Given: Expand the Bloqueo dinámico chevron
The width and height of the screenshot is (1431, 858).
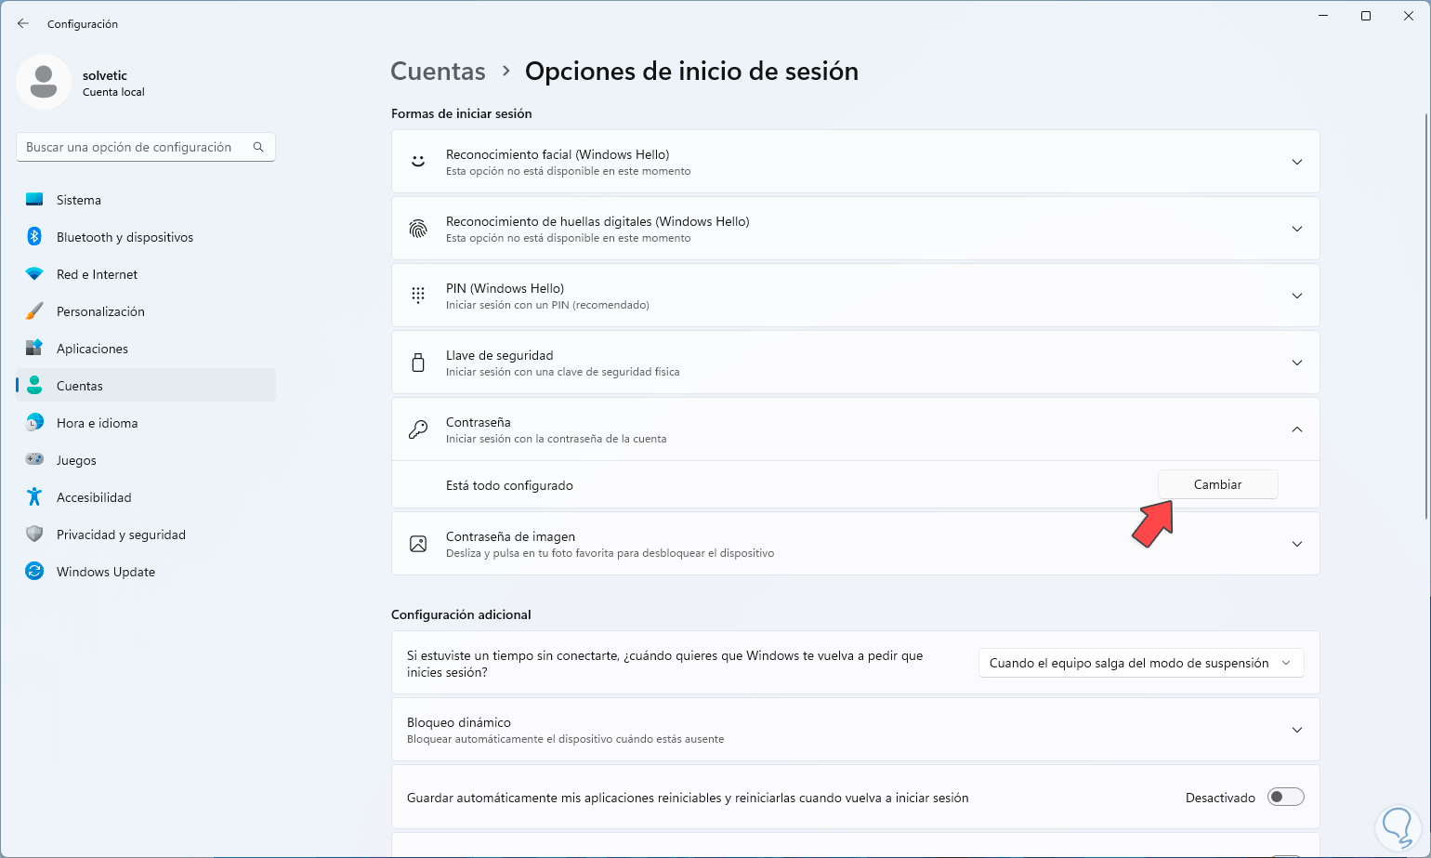Looking at the screenshot, I should (x=1297, y=730).
